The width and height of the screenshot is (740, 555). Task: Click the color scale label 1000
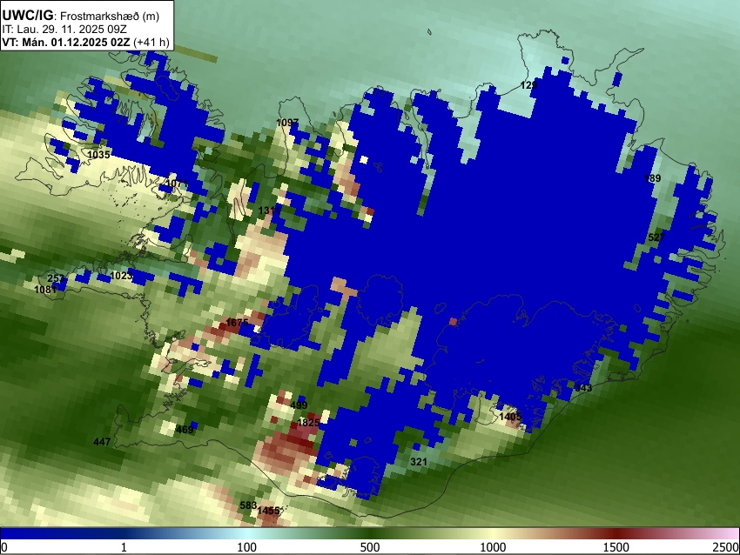493,547
